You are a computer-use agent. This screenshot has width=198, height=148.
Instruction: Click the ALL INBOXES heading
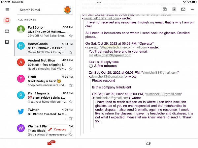pos(27,20)
